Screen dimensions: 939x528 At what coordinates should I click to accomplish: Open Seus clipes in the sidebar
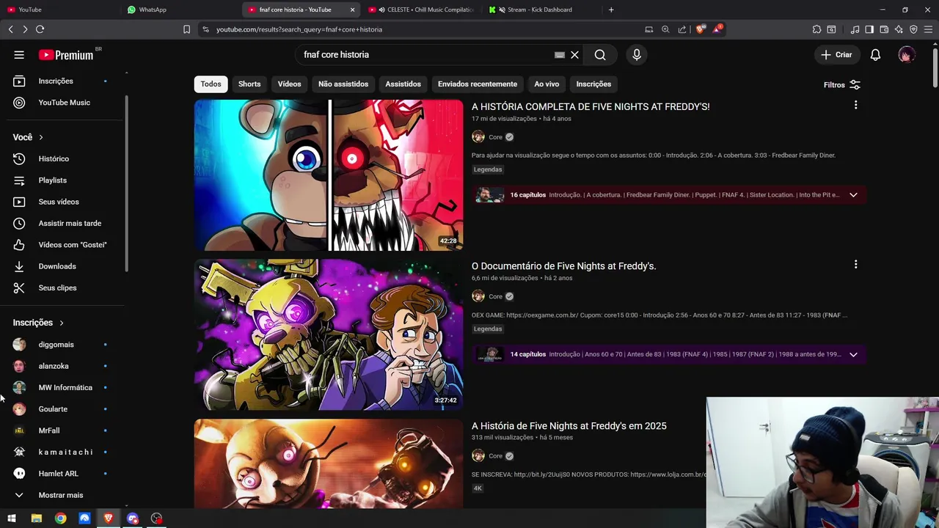coord(62,287)
